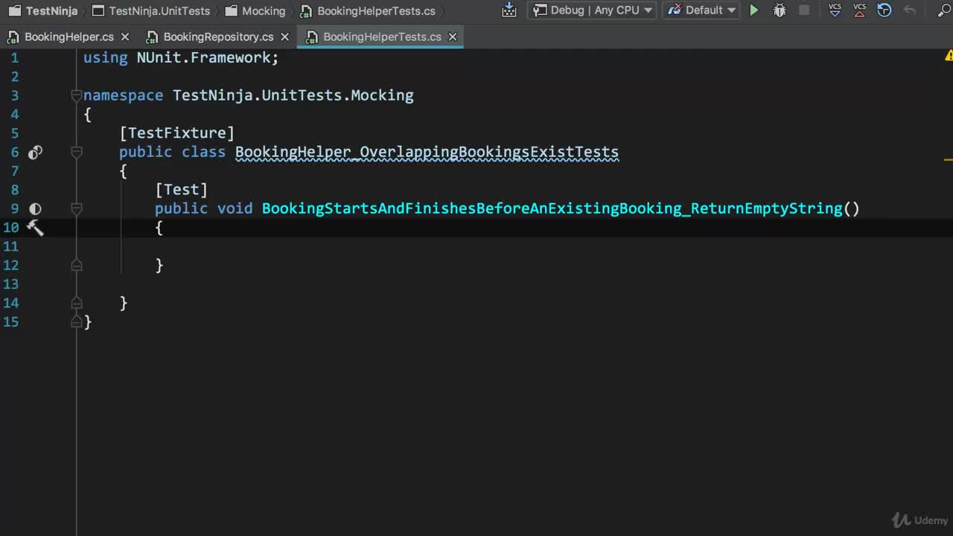Open the Default run configuration dropdown
Viewport: 953px width, 536px height.
[702, 10]
